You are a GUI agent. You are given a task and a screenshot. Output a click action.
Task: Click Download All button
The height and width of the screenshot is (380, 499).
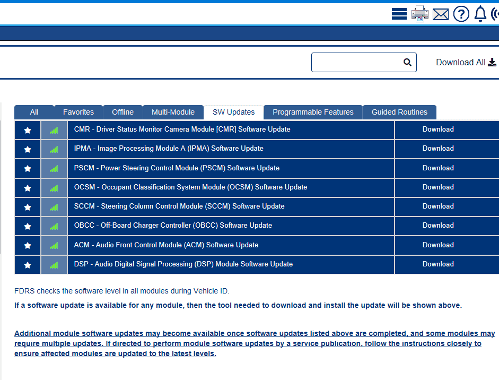coord(466,62)
